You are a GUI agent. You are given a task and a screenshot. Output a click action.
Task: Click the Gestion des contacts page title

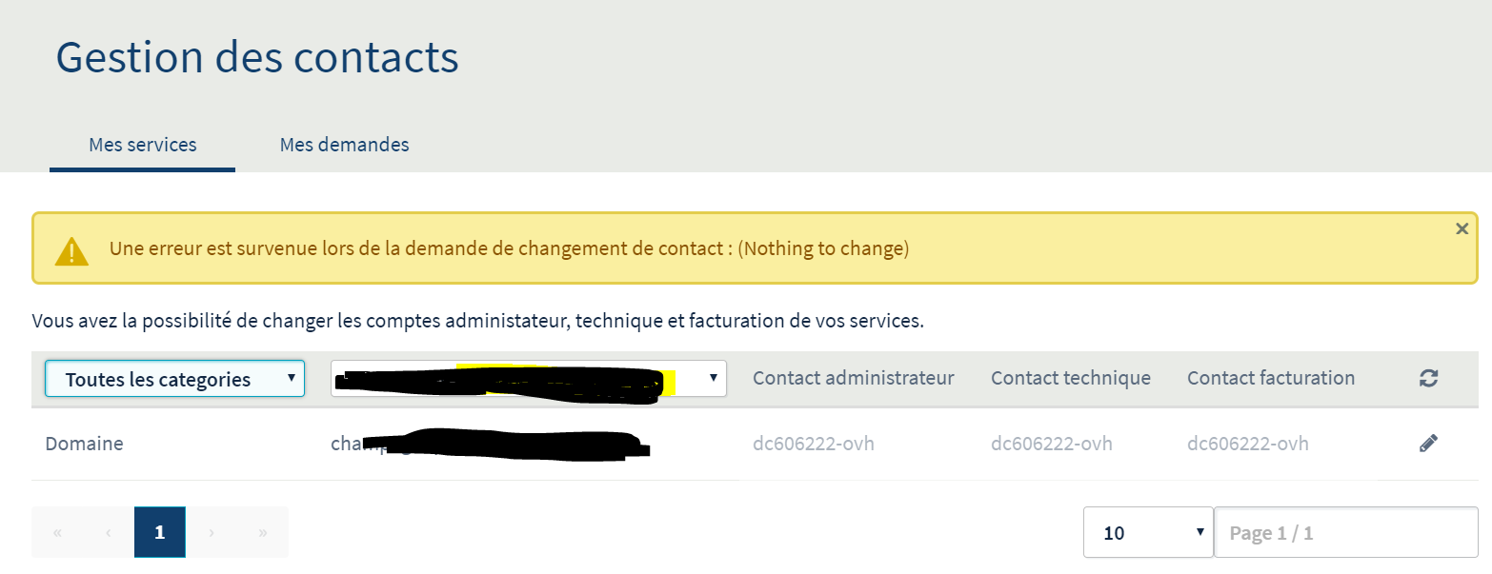point(257,57)
